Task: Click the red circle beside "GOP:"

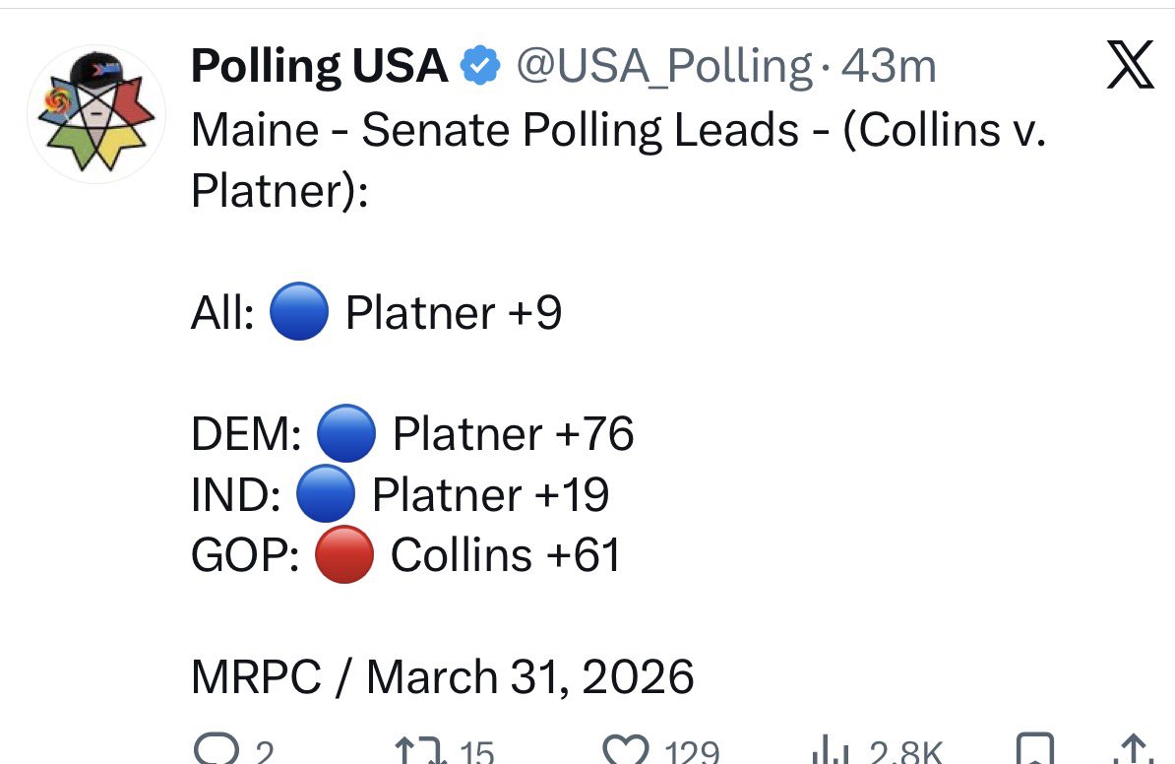Action: 343,555
